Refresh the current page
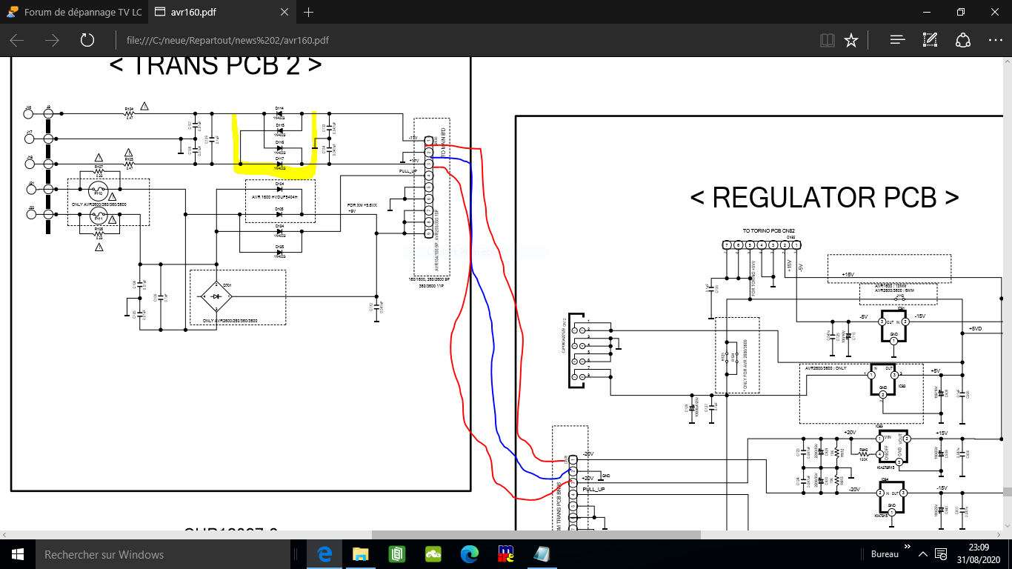Screen dimensions: 1012x569 (x=87, y=40)
